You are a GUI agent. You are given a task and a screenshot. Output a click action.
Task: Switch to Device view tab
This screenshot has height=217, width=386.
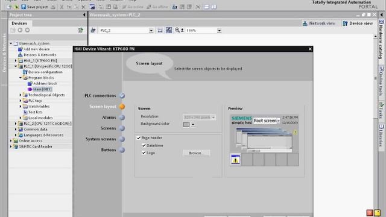[x=358, y=24]
